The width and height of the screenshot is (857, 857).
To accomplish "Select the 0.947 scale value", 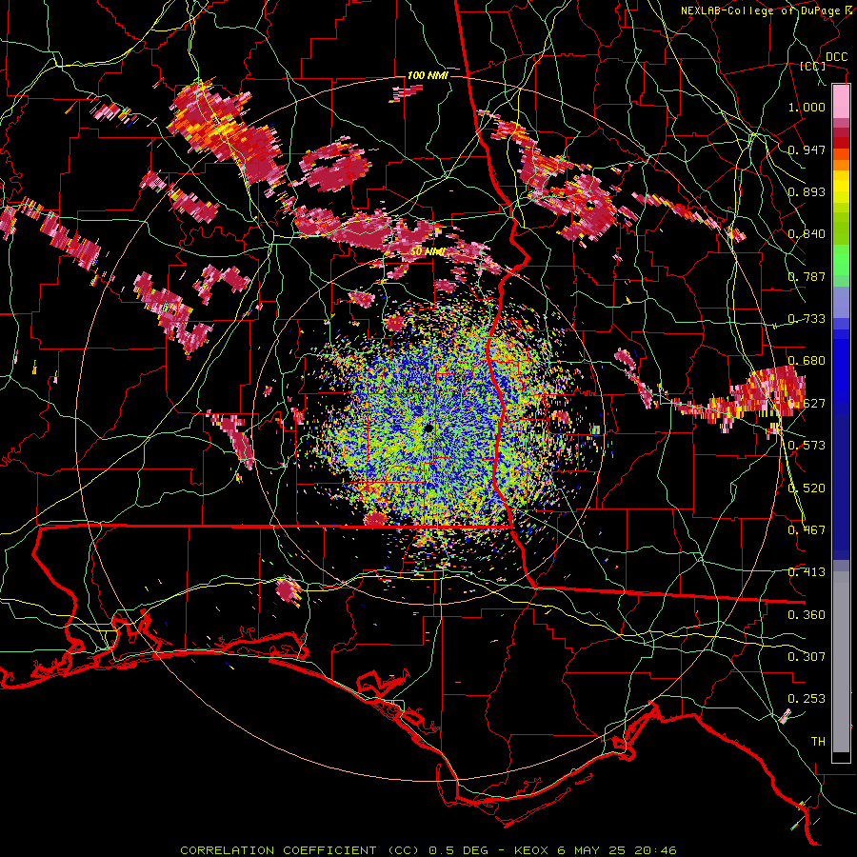I will coord(807,149).
